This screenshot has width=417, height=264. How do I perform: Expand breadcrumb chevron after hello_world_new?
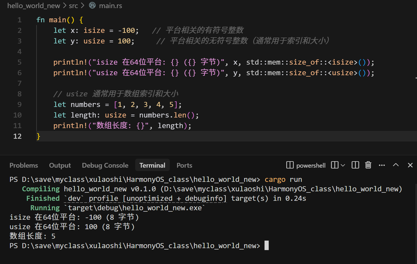pos(65,6)
